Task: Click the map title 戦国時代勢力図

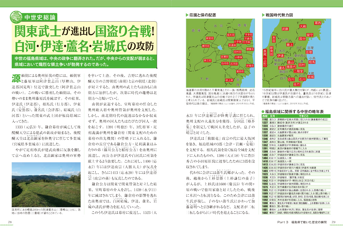Action: coord(279,15)
